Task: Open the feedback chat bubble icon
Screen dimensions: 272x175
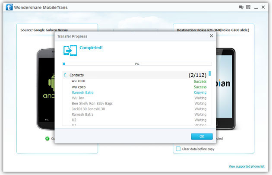Action: (x=241, y=7)
